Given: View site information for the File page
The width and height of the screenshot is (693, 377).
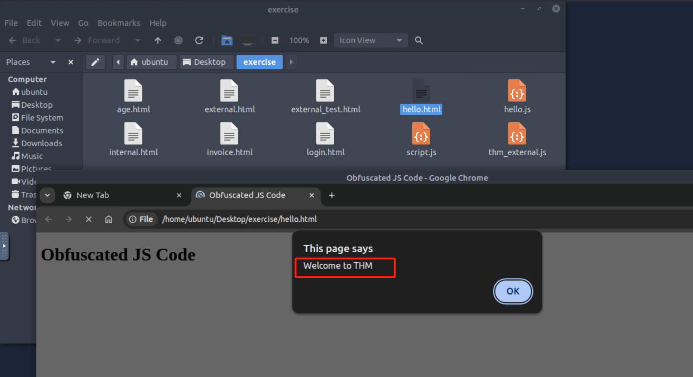Looking at the screenshot, I should (141, 219).
